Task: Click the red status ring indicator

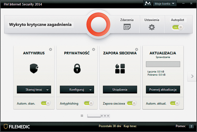Action: pyautogui.click(x=98, y=25)
